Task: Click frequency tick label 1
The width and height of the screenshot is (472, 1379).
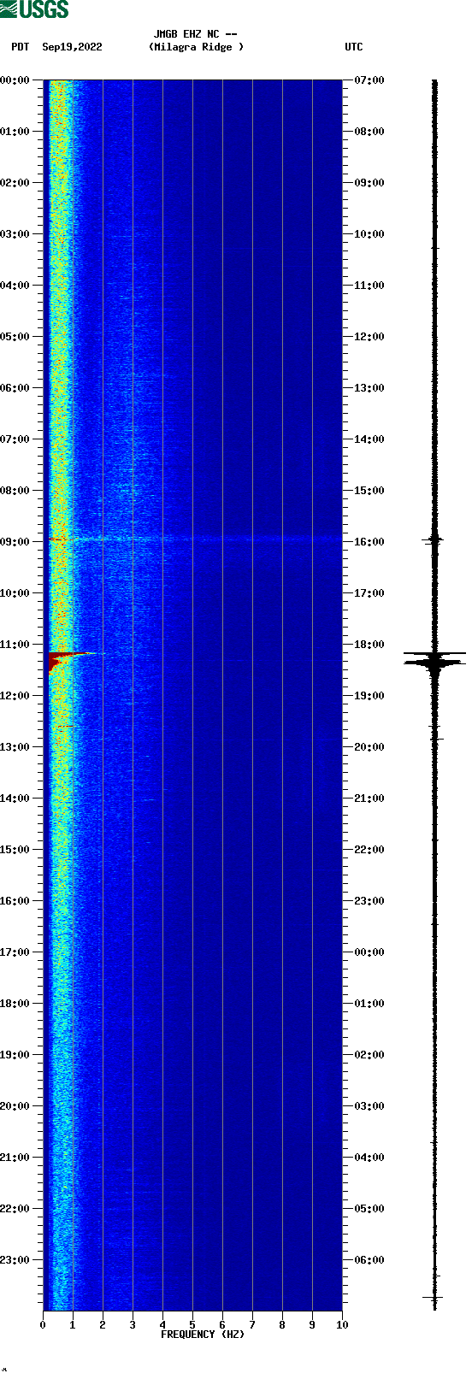Action: pos(73,1325)
